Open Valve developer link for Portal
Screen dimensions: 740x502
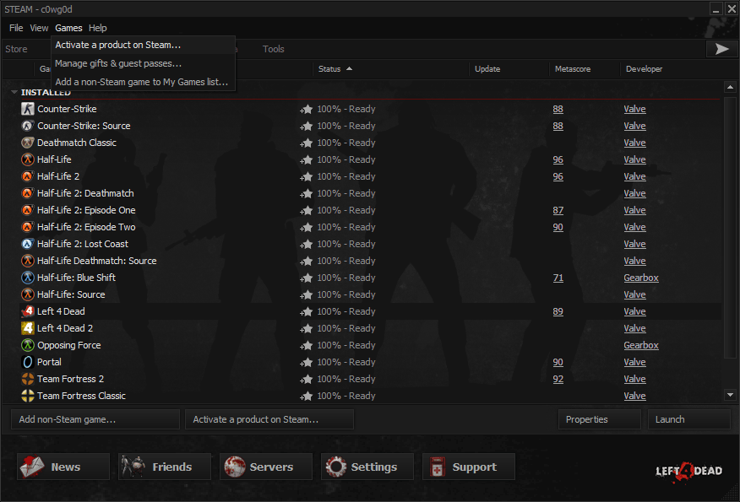point(634,362)
